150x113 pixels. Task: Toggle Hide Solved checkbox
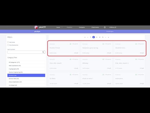coord(8,42)
